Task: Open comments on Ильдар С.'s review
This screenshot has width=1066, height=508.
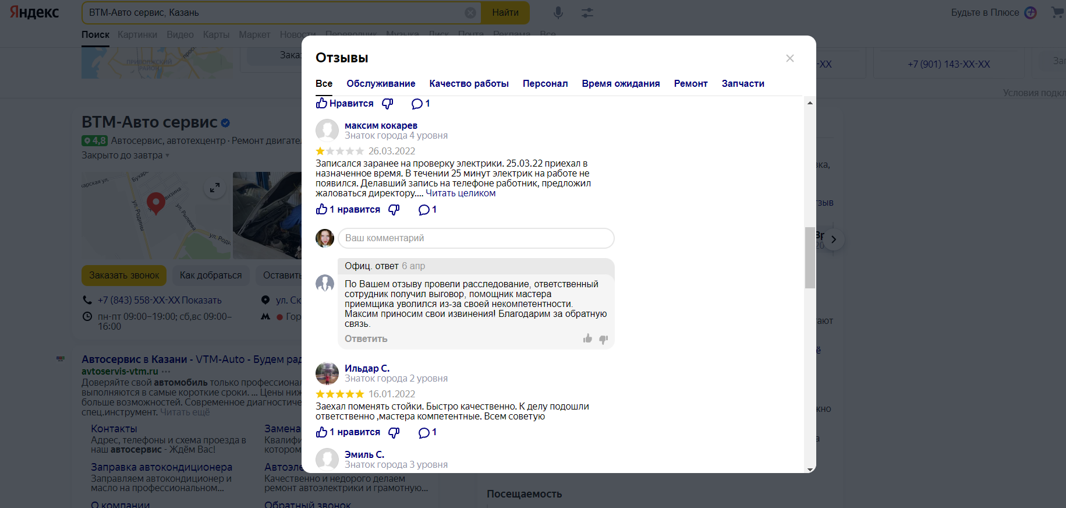Action: (x=427, y=432)
